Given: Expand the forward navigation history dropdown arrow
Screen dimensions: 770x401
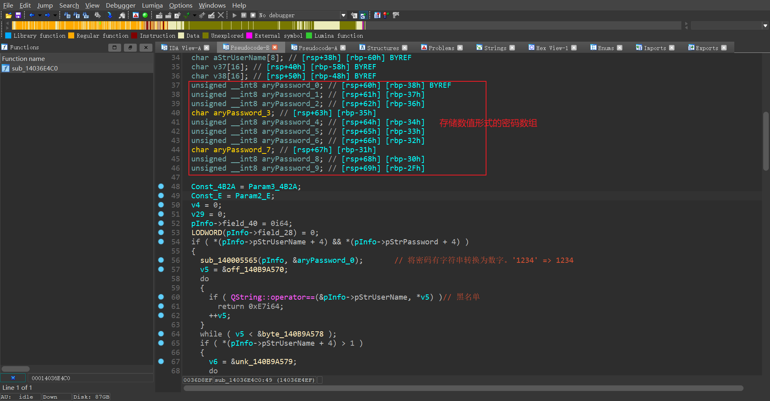Looking at the screenshot, I should 55,15.
